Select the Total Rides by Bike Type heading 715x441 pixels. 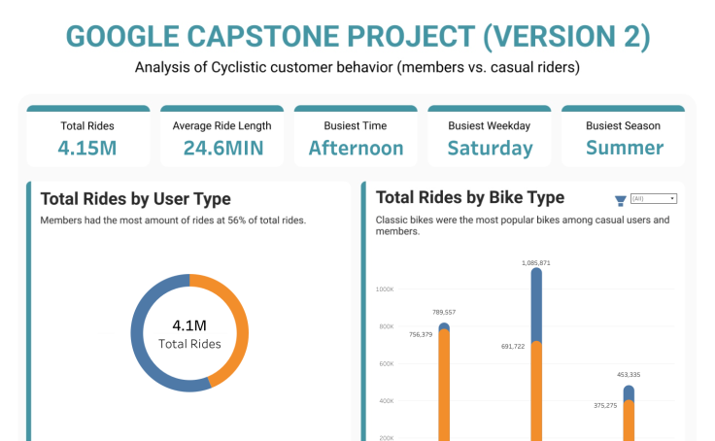470,197
